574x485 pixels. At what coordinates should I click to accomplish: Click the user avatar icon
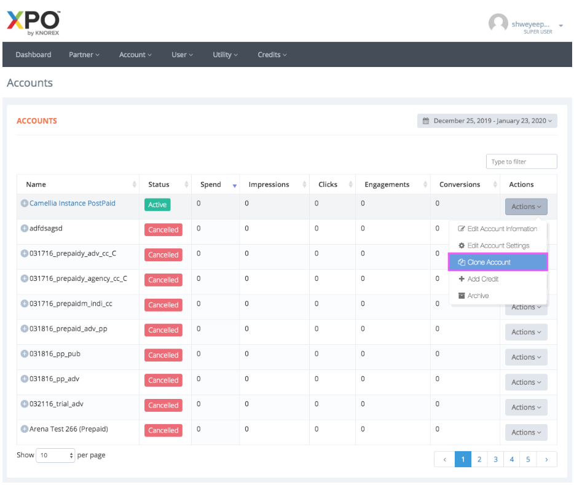(498, 24)
